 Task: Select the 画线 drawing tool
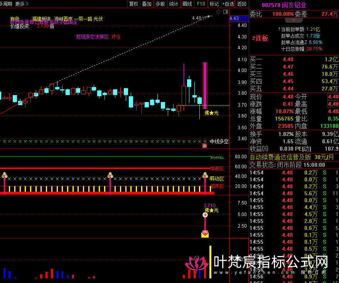click(187, 4)
